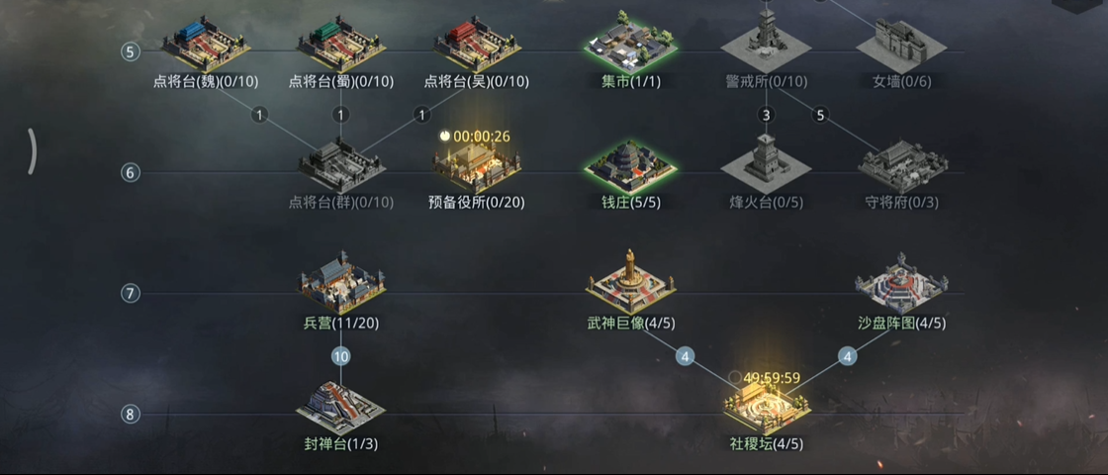The height and width of the screenshot is (475, 1108).
Task: Click the tier 5 row marker
Action: tap(130, 51)
